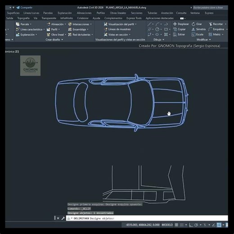Click the Simetría (mirror) tool
This screenshot has height=234, width=234.
coord(198,29)
